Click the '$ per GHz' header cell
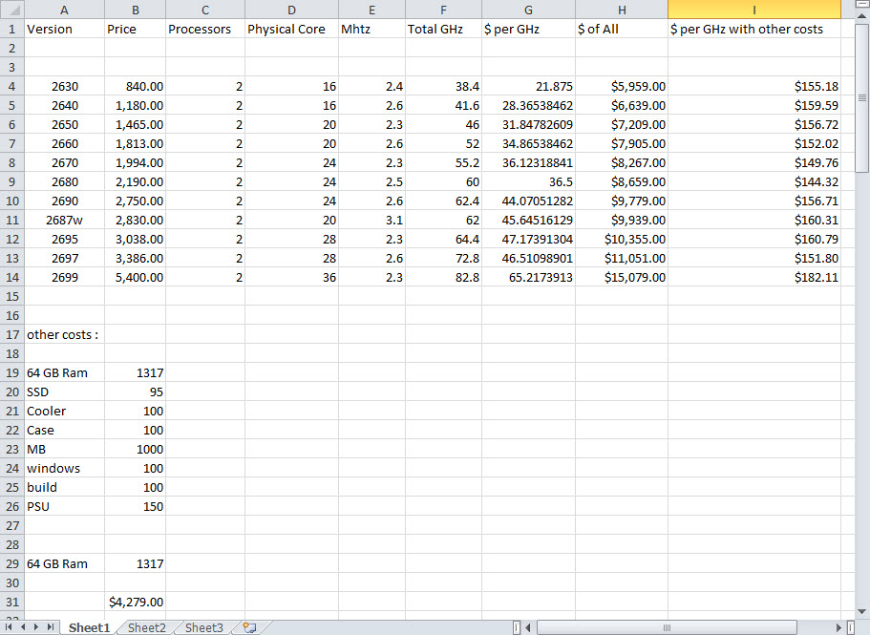This screenshot has height=635, width=870. [x=528, y=29]
